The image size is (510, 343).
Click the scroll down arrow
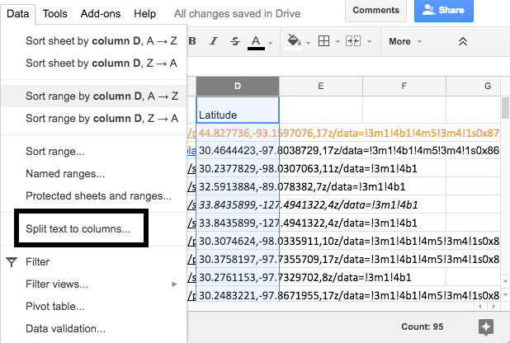click(505, 295)
